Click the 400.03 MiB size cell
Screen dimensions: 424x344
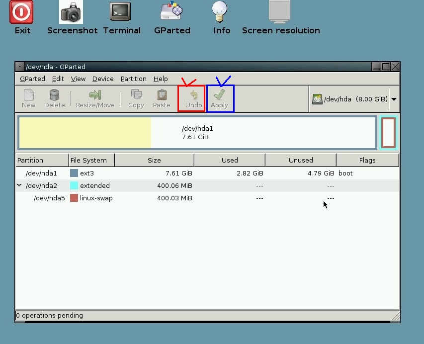(x=174, y=198)
